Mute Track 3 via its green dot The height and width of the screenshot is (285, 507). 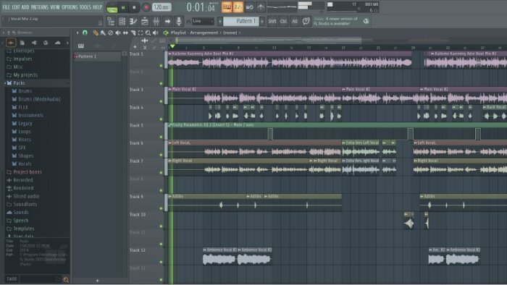point(161,101)
